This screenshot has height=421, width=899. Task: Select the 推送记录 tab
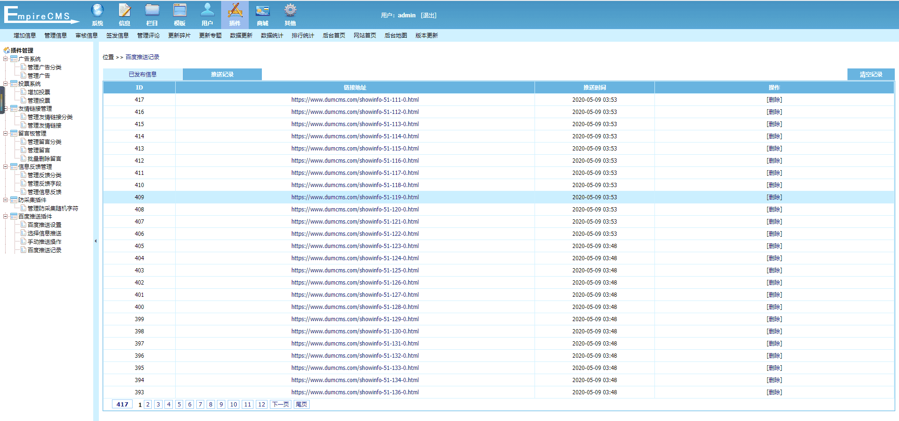click(222, 75)
